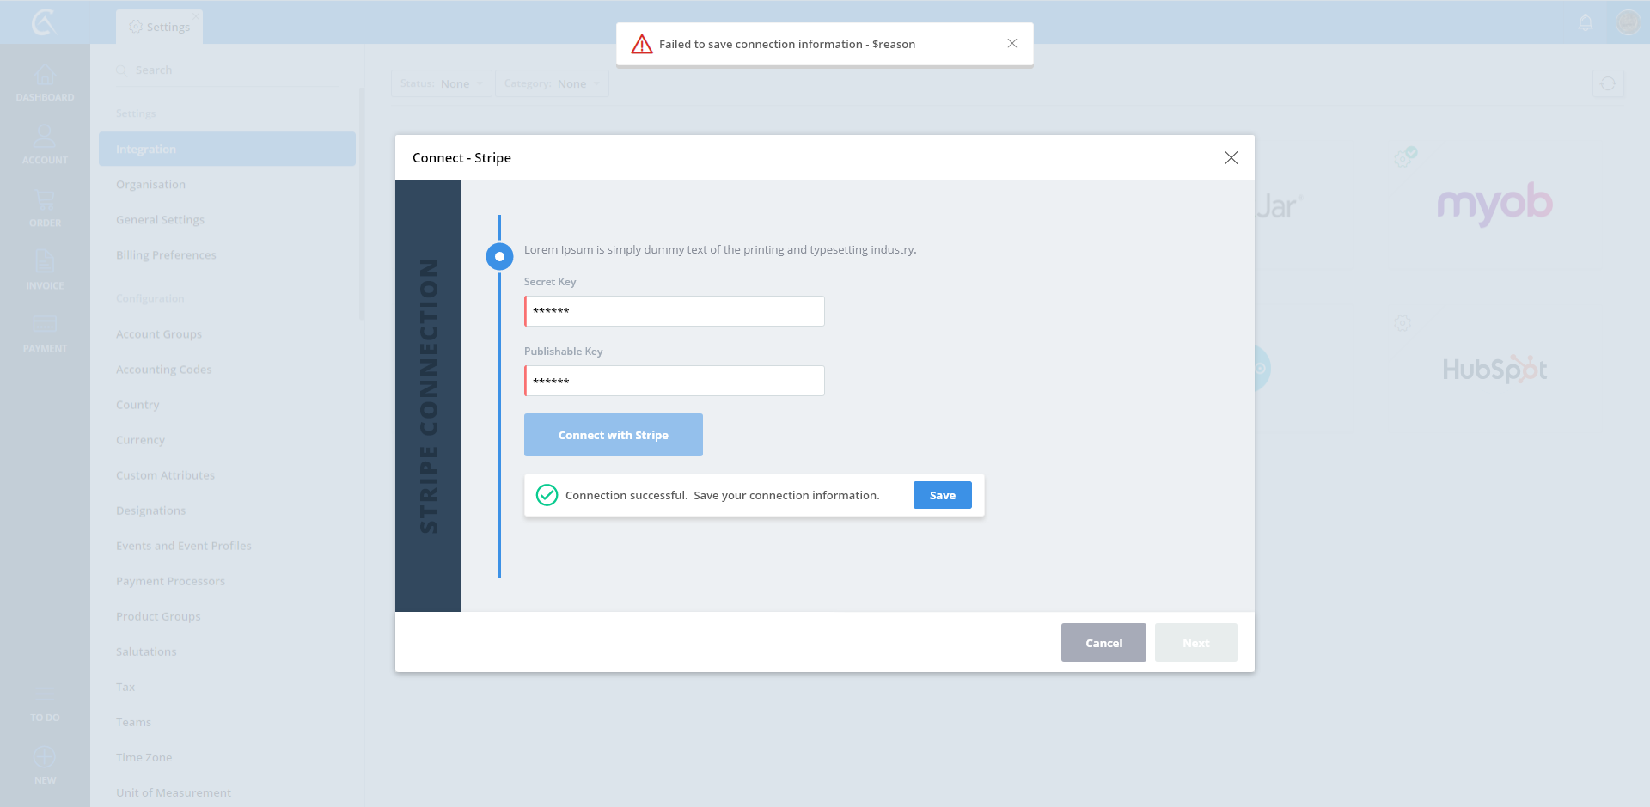Click the Connect with Stripe button
Screen dimensions: 1650x807
[x=613, y=435]
